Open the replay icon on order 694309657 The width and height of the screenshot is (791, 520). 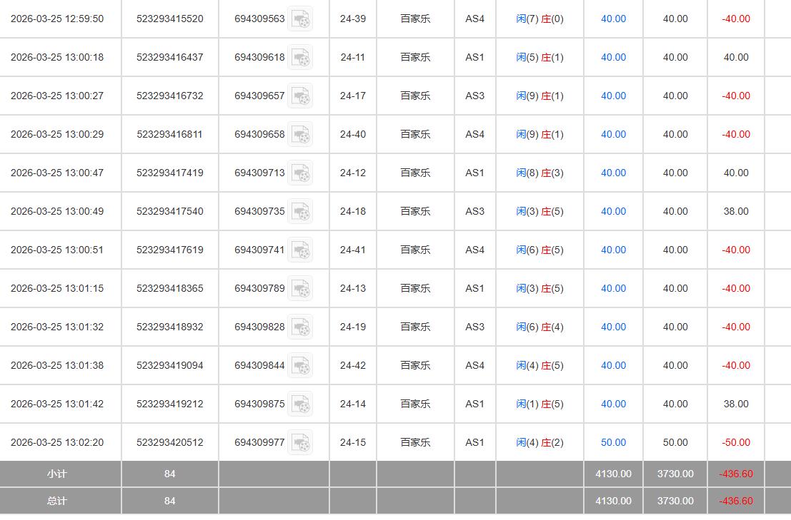[x=301, y=96]
